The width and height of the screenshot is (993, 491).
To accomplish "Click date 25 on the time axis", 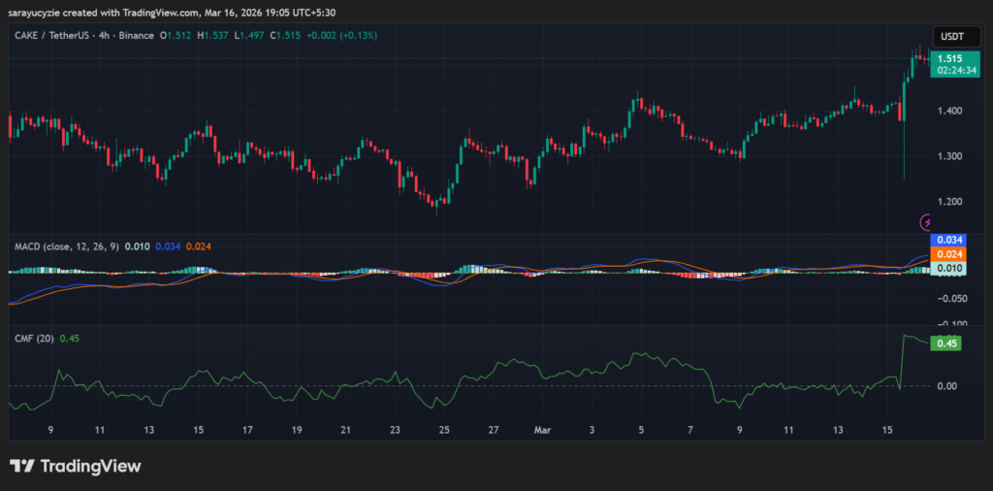I will coord(444,428).
